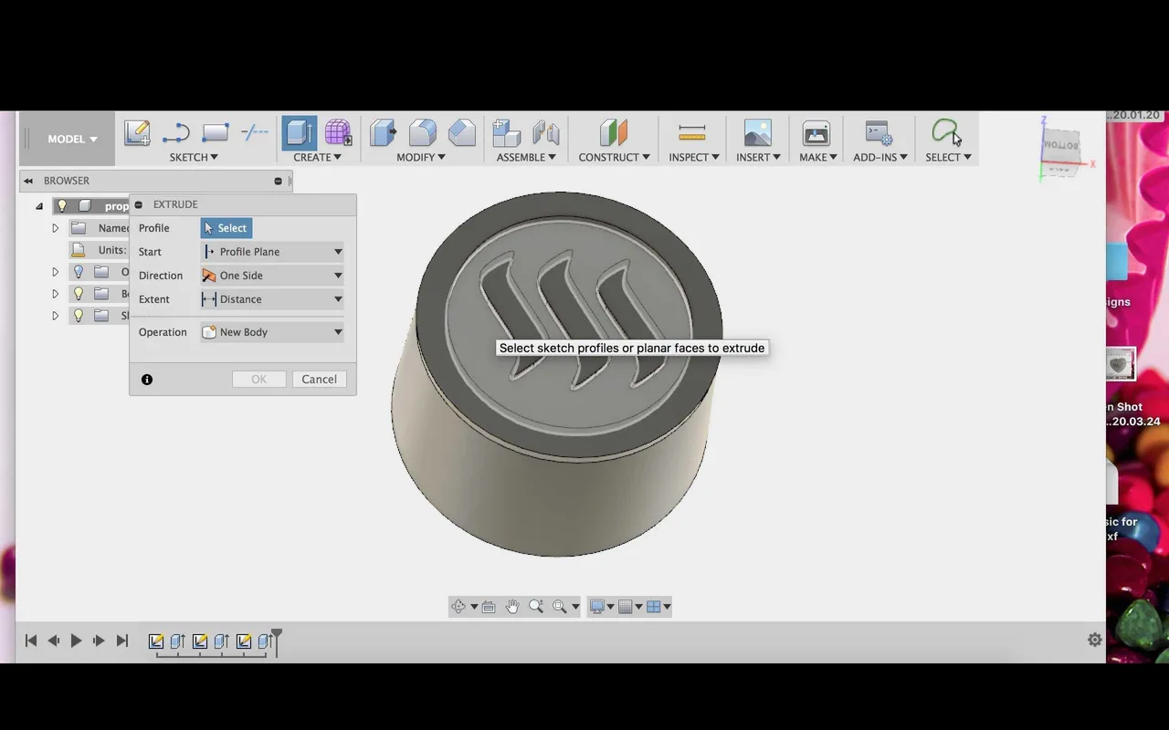Play the timeline
The width and height of the screenshot is (1169, 730).
point(77,641)
